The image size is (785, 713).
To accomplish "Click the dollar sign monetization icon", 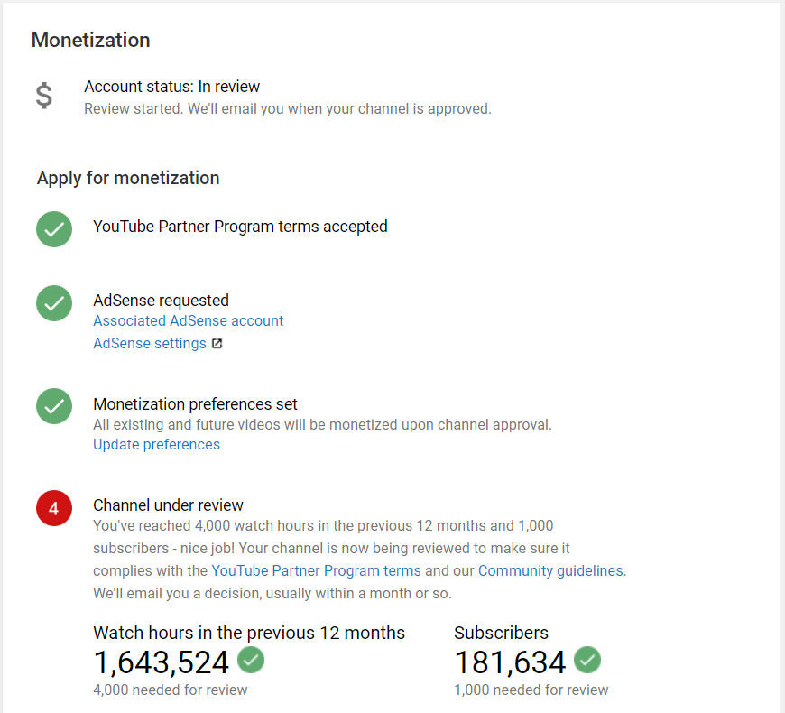I will pos(44,96).
